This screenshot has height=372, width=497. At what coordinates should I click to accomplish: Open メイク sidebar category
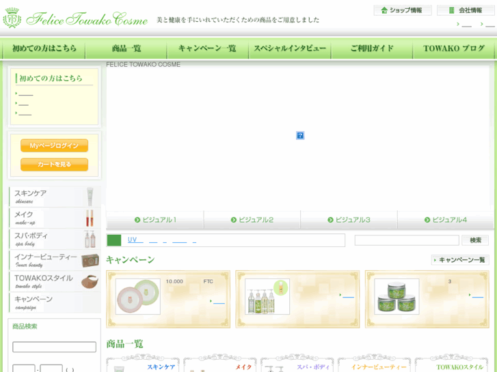coord(55,218)
